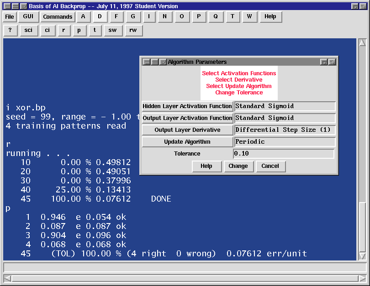Open the Output Layer Derivative selector
This screenshot has width=370, height=286.
(187, 130)
